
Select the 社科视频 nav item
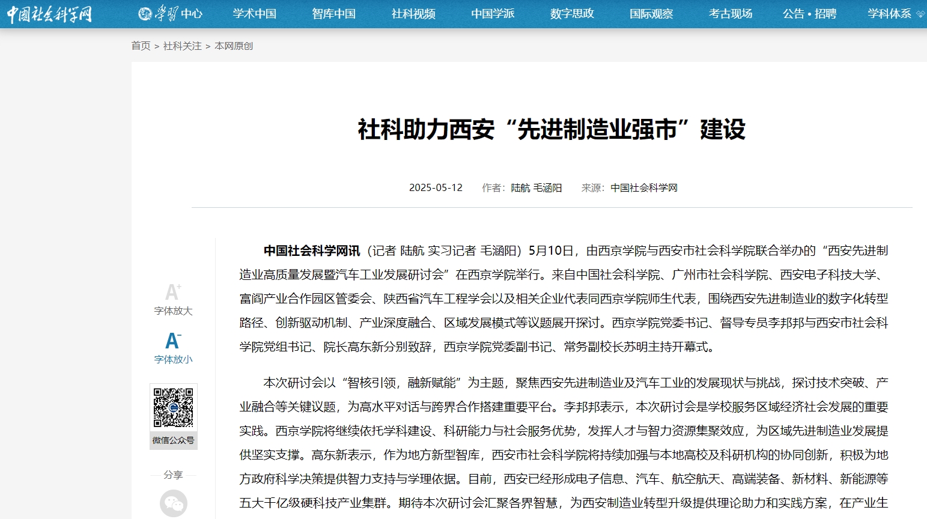tap(413, 13)
